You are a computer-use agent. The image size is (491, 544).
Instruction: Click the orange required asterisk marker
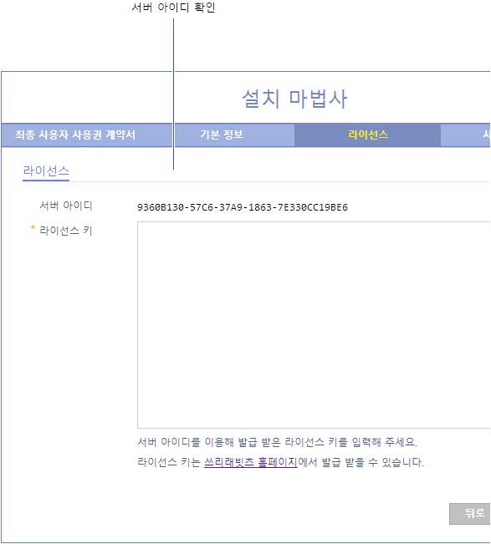pyautogui.click(x=33, y=227)
